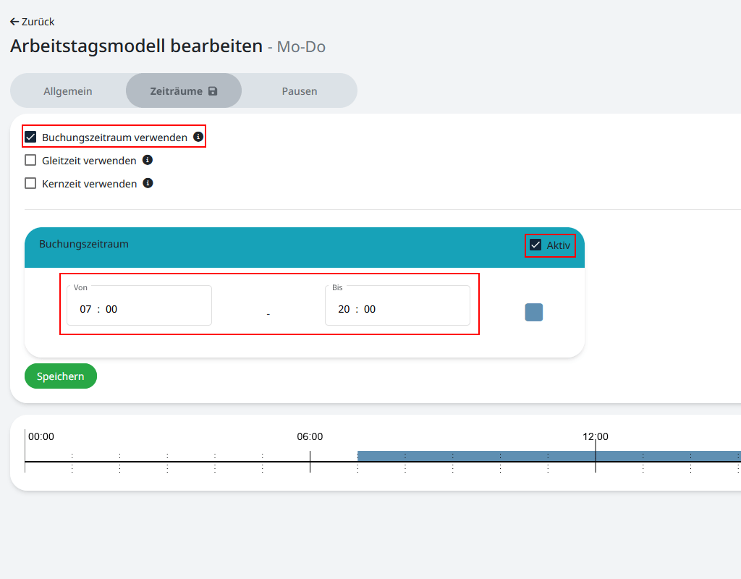The width and height of the screenshot is (741, 579).
Task: Select the Bis minutes field
Action: tap(370, 309)
